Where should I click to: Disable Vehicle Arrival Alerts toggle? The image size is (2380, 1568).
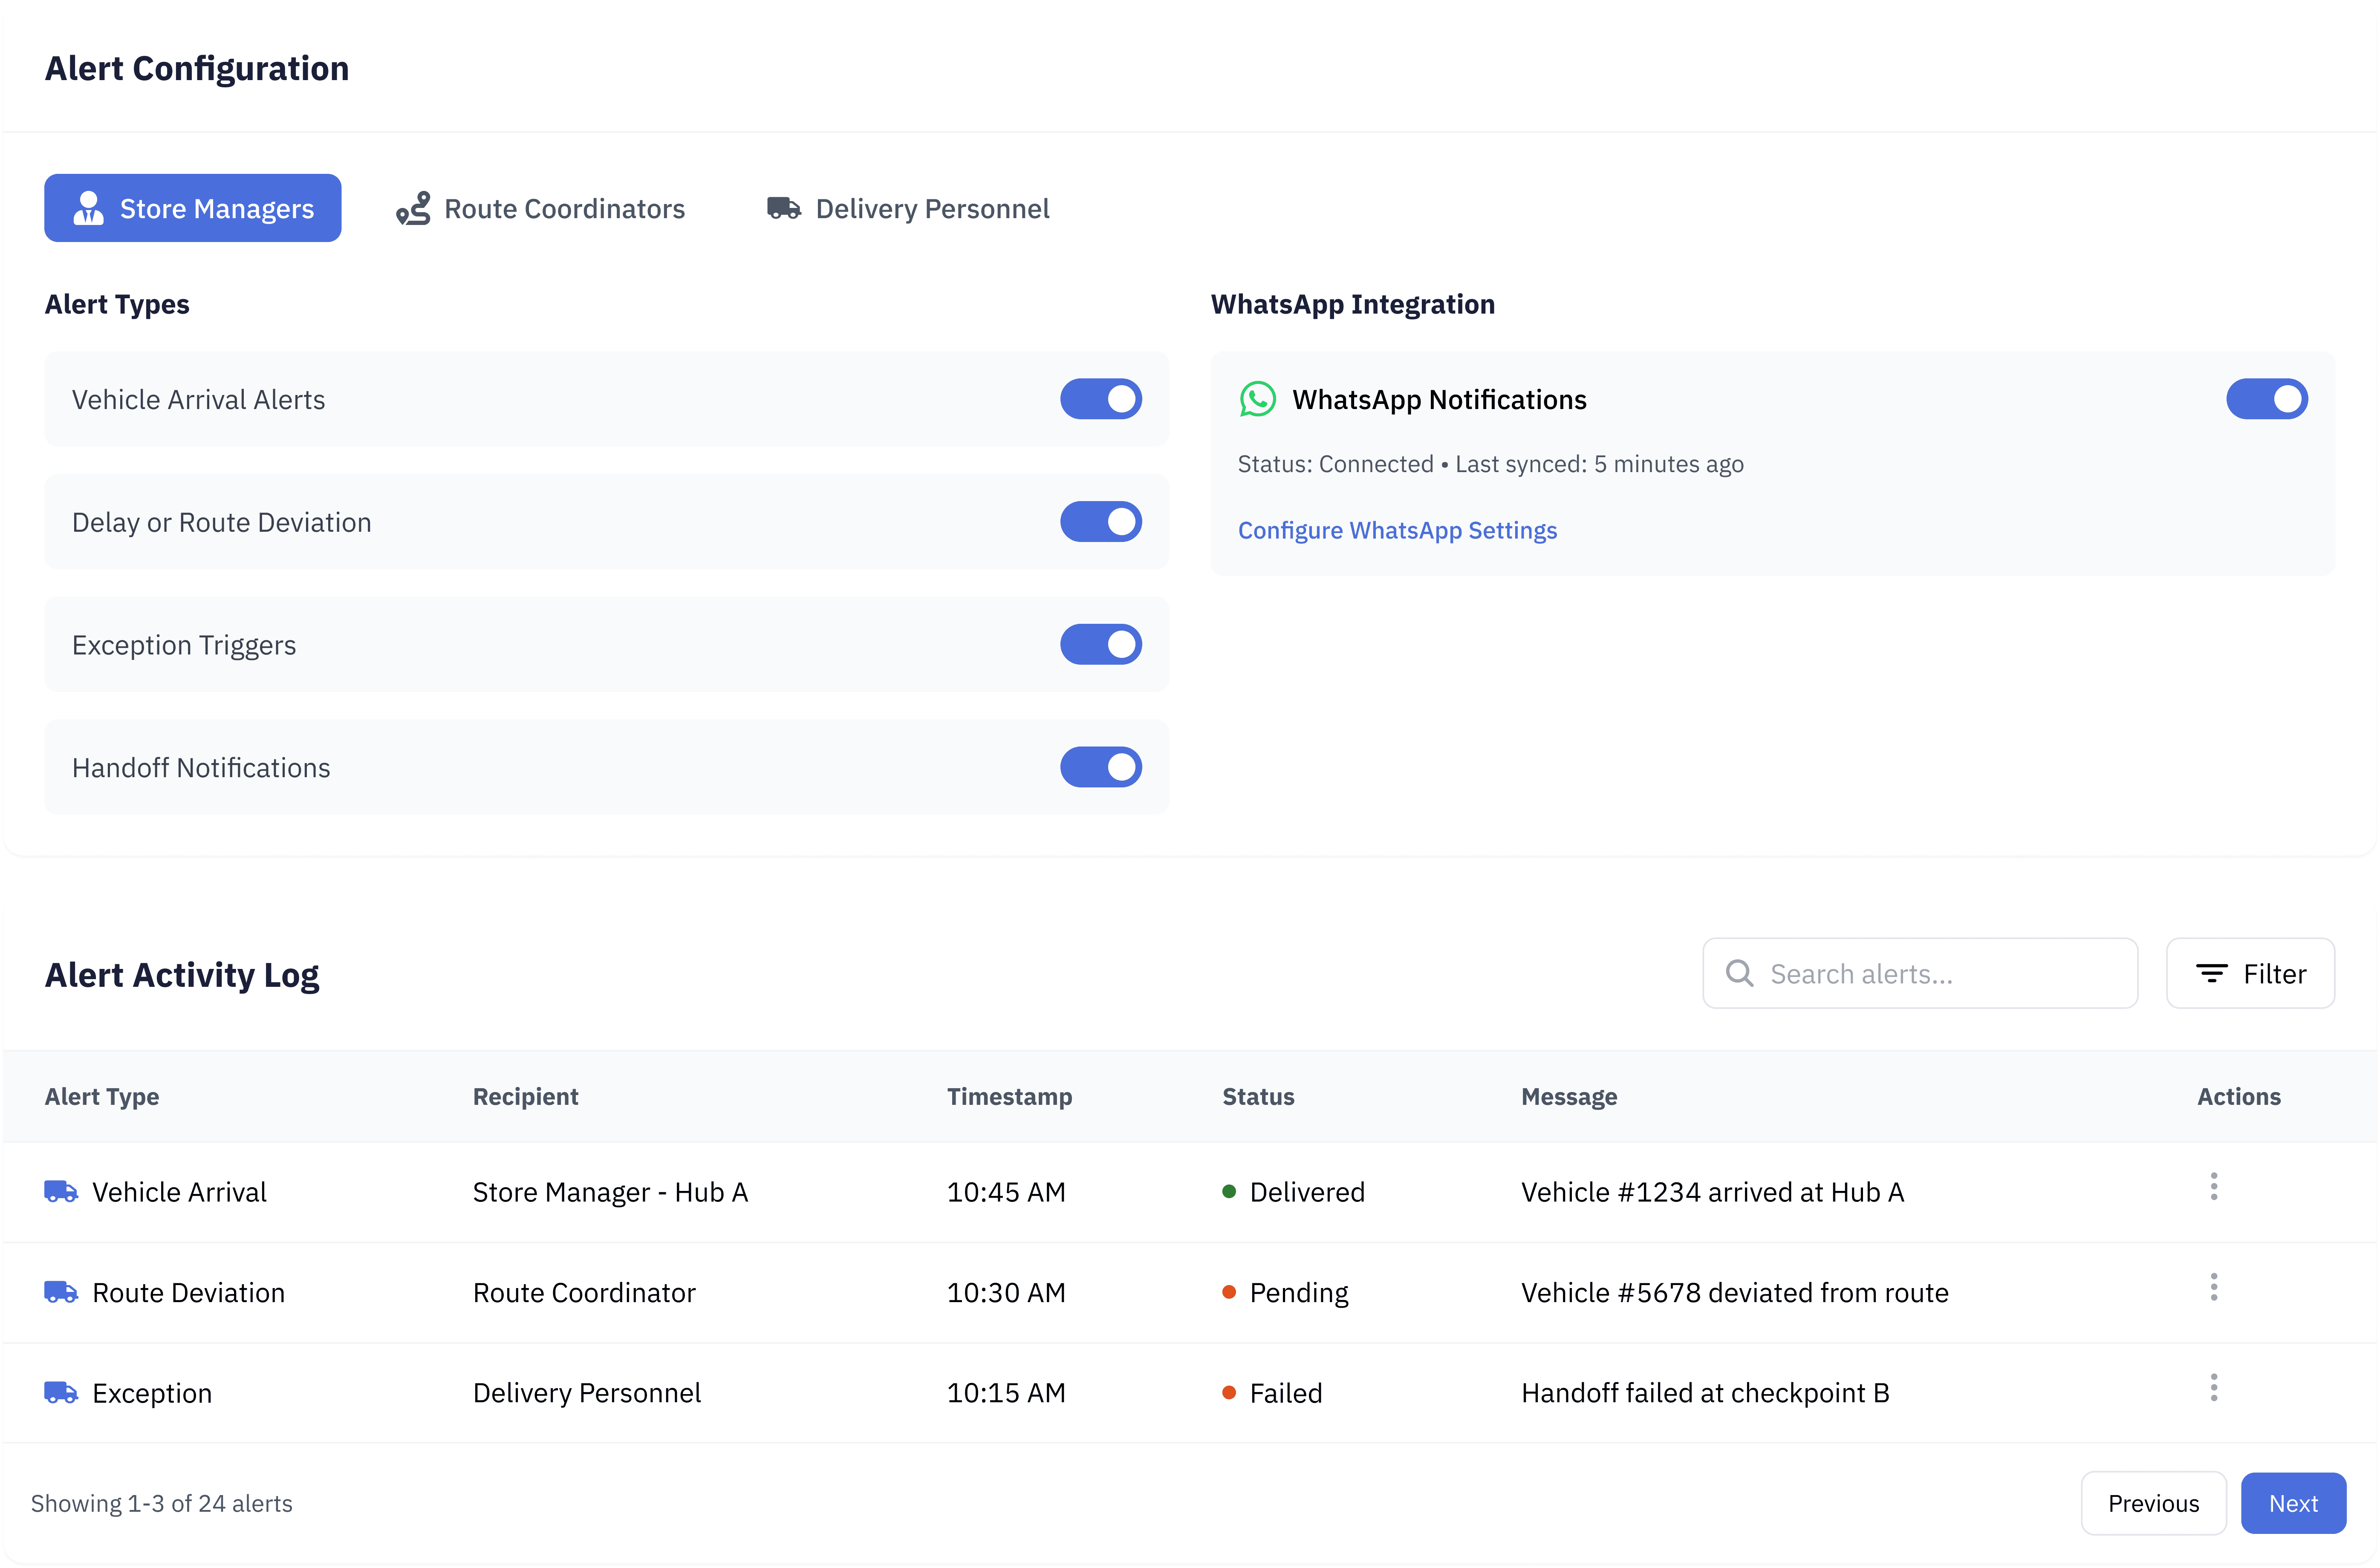pyautogui.click(x=1100, y=399)
